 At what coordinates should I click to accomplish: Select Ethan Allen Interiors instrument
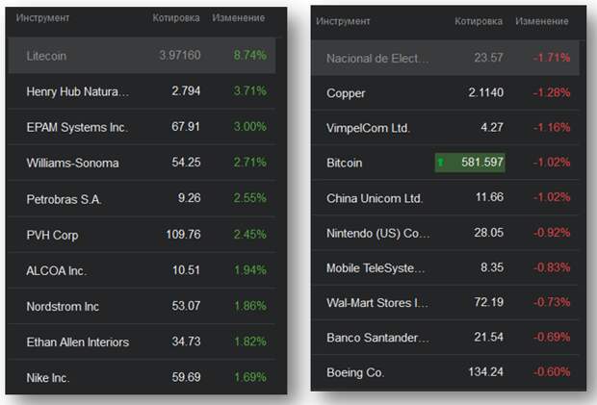tap(142, 342)
